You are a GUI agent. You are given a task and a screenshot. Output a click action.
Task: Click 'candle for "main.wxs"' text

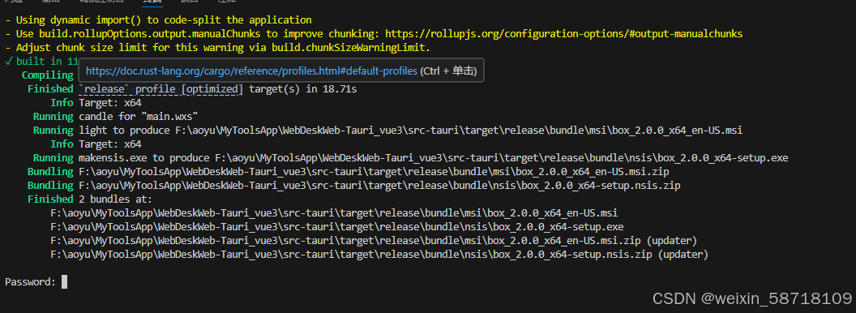pos(138,116)
